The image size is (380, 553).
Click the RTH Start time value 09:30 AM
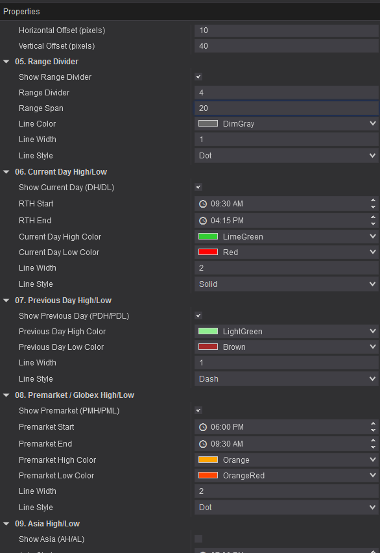(227, 204)
